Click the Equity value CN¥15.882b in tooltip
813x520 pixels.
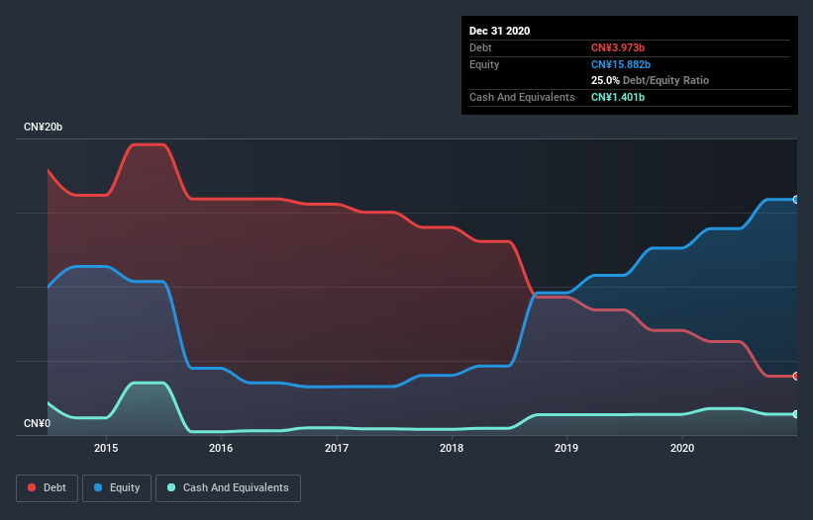point(621,64)
